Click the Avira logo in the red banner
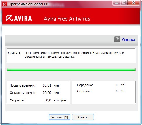The height and width of the screenshot is (125, 142). [x=19, y=18]
